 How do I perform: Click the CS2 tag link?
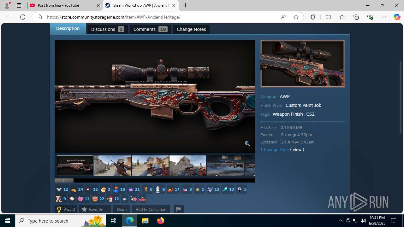(310, 114)
